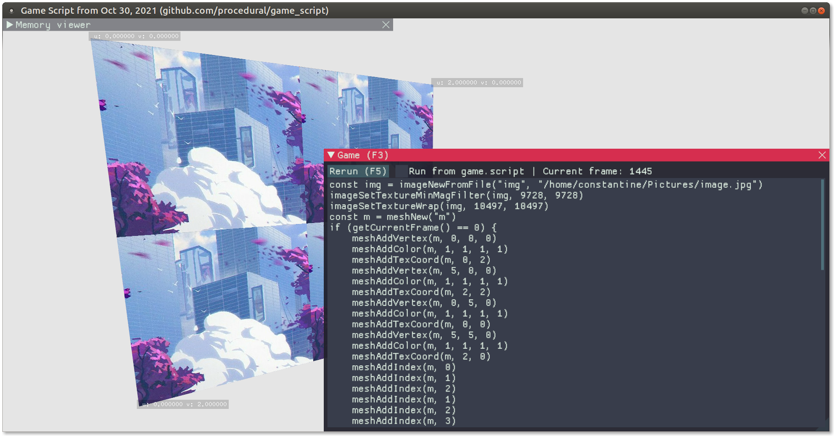
Task: Close the Memory viewer panel
Action: 386,25
